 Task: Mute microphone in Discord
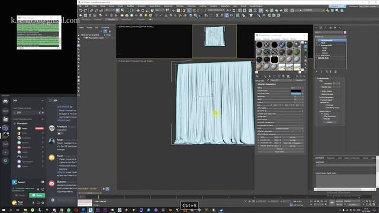point(33,202)
